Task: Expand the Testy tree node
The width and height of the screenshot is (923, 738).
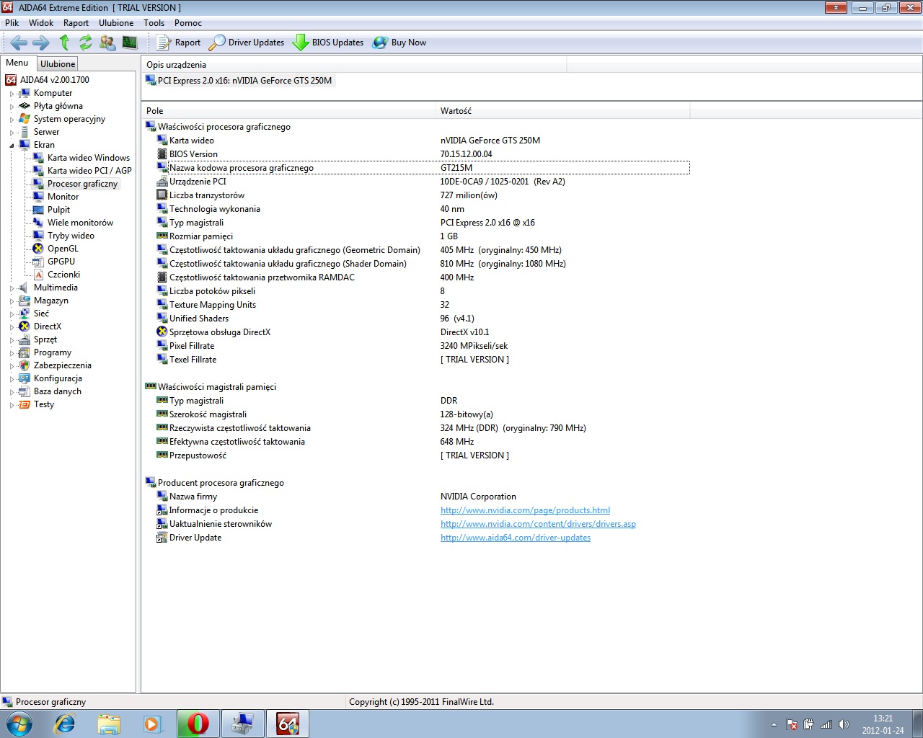Action: pyautogui.click(x=12, y=405)
